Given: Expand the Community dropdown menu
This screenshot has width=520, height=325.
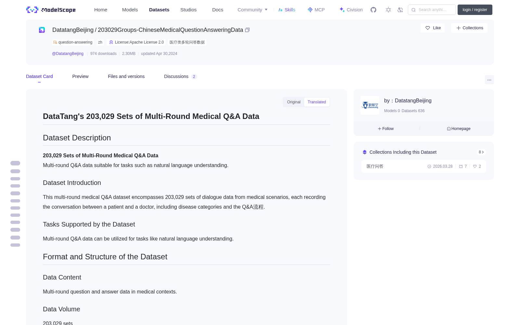Looking at the screenshot, I should coord(253,10).
